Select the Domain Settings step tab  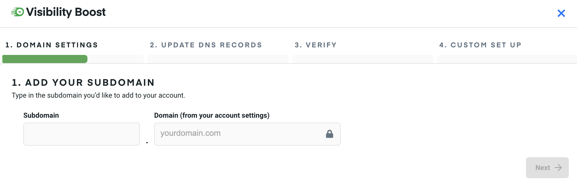(x=52, y=45)
